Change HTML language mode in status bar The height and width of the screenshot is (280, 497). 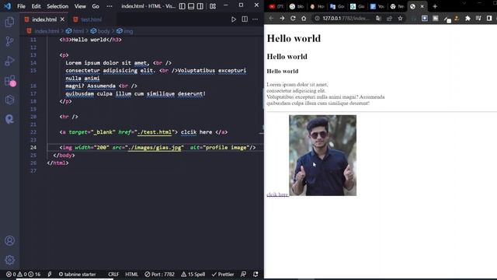[x=131, y=275]
